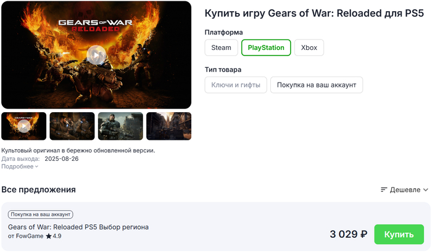View the third screenshot thumbnail with armored soldier
Viewport: 432px width, 252px height.
pyautogui.click(x=120, y=126)
